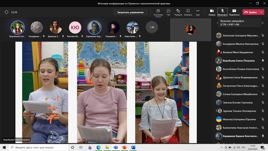Open the meeting Chat (Чат)

pos(168,12)
